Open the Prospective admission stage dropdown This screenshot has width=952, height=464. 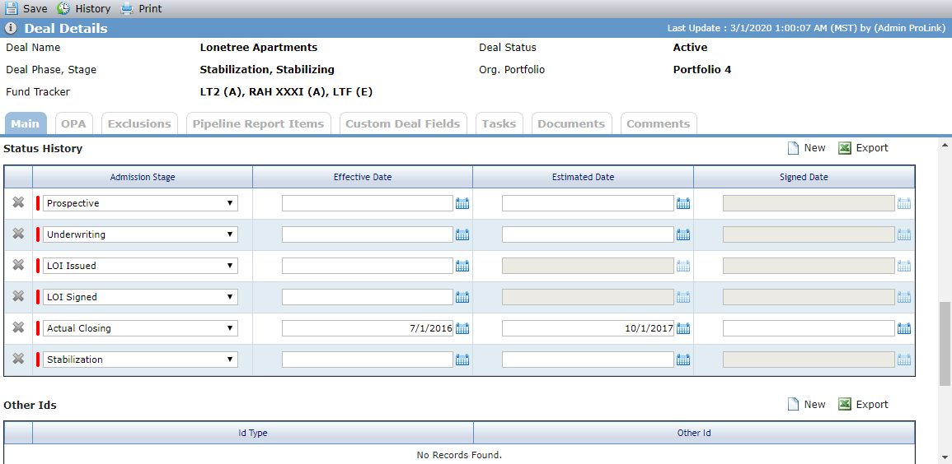click(x=140, y=203)
